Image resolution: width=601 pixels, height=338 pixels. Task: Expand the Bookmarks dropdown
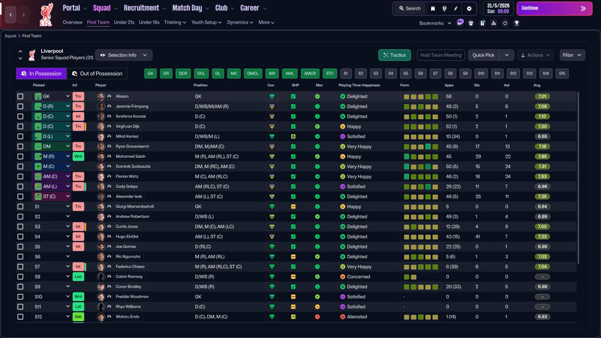(435, 23)
